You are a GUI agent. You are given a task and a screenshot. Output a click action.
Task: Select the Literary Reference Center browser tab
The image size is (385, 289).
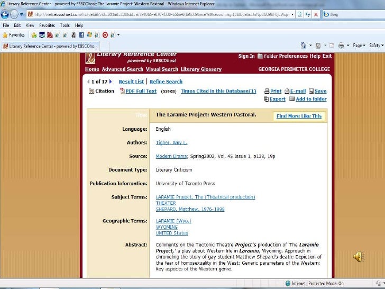pos(51,46)
